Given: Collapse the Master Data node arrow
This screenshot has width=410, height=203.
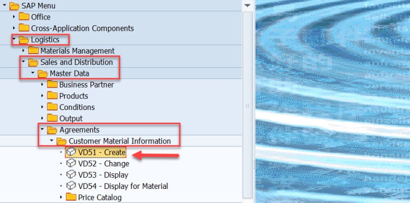Looking at the screenshot, I should [x=33, y=73].
